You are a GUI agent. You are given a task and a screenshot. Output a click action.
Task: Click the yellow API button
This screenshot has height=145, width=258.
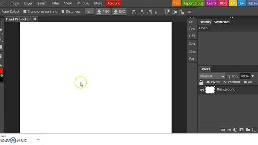click(x=233, y=3)
